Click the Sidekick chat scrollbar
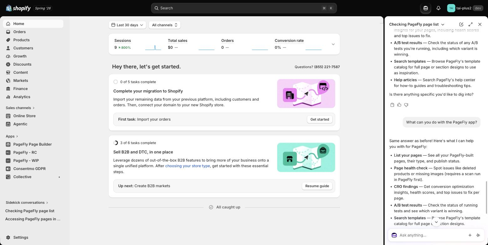 (486, 197)
